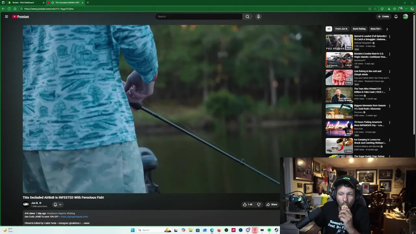Select the Bank fishing chip

tap(359, 29)
